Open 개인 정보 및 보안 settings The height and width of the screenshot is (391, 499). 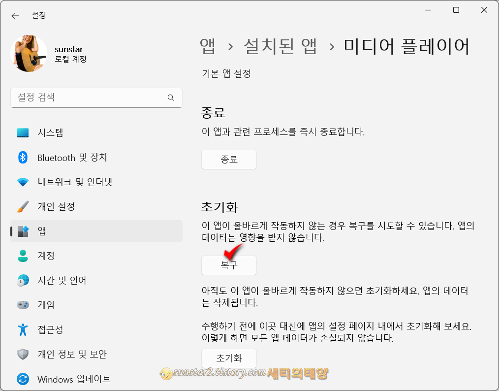72,354
